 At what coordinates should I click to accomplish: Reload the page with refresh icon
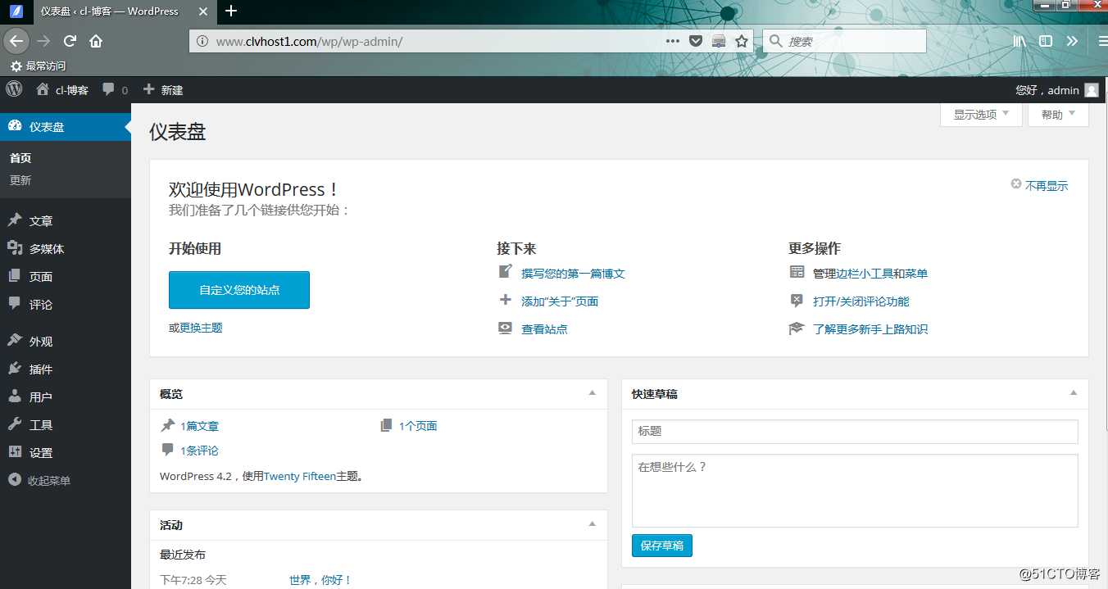point(70,41)
